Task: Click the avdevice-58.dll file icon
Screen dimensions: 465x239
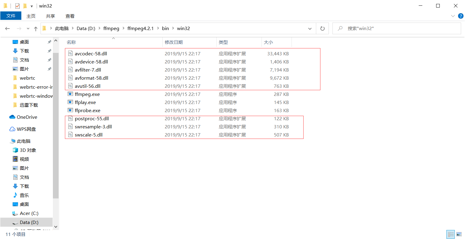Action: pyautogui.click(x=70, y=62)
